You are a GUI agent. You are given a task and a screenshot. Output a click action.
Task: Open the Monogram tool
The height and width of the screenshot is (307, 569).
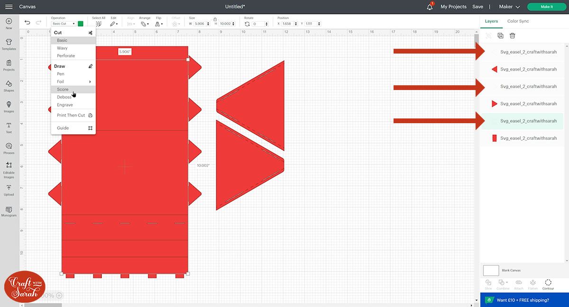9,210
